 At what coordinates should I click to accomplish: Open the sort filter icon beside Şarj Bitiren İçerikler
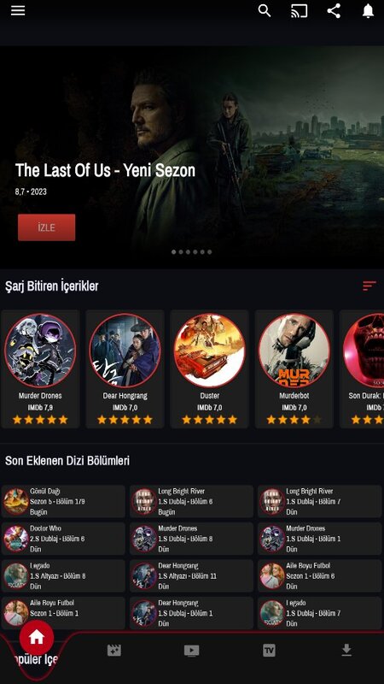[x=369, y=286]
